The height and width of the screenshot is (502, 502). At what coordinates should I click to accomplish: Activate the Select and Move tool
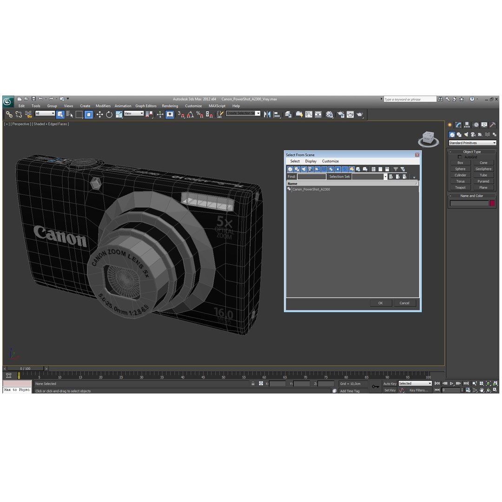click(x=99, y=114)
